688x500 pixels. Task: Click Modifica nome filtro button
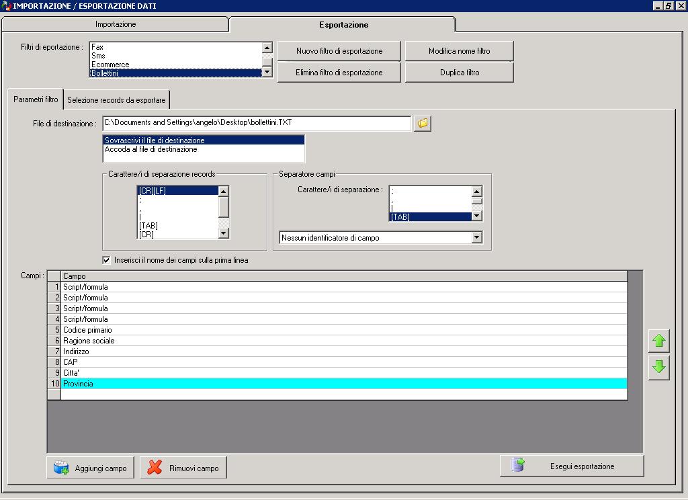pos(459,51)
